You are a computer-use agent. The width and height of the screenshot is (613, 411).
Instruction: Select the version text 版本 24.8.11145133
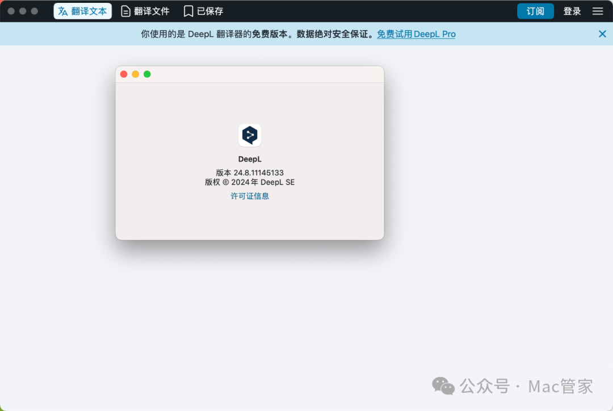point(250,173)
